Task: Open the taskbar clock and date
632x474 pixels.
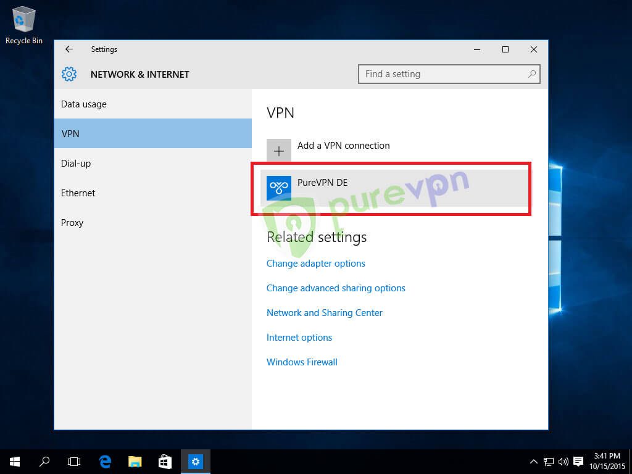Action: [x=607, y=462]
